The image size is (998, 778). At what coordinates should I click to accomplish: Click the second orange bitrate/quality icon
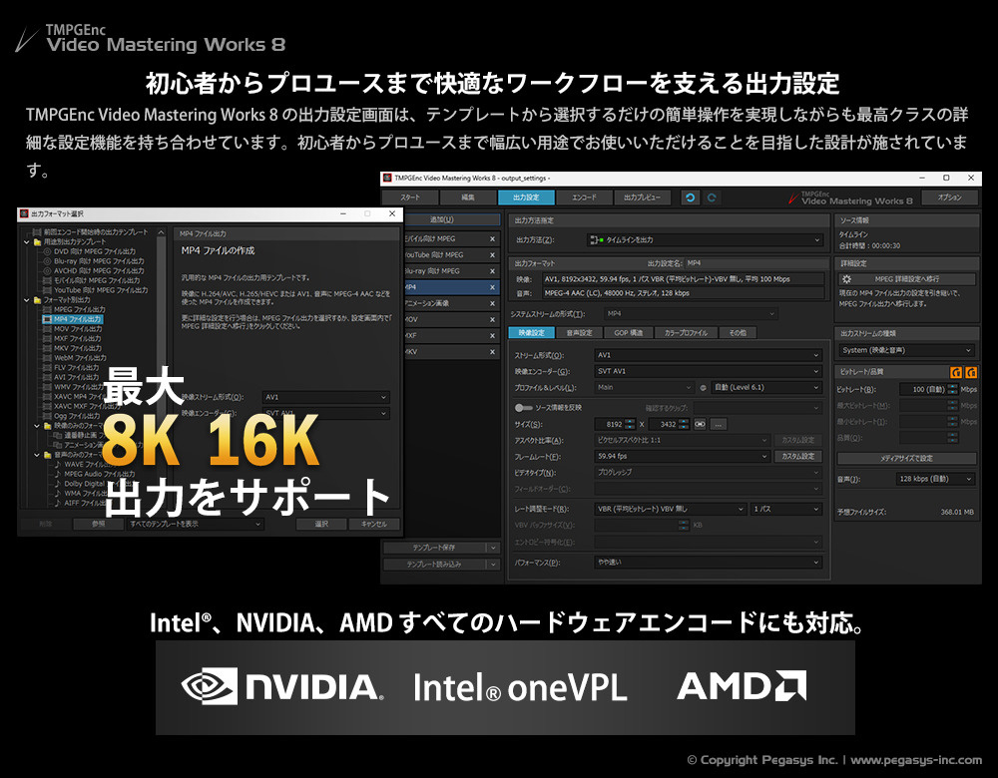971,372
